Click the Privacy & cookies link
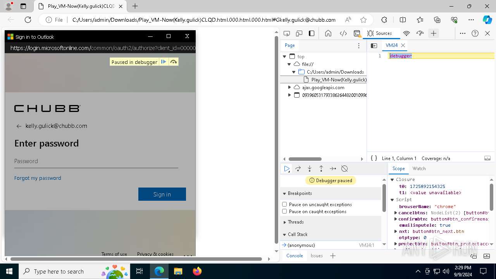This screenshot has height=279, width=496. tap(155, 254)
